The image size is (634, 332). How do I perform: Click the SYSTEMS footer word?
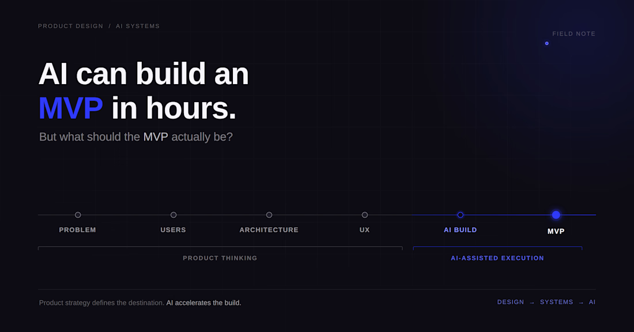(x=556, y=302)
